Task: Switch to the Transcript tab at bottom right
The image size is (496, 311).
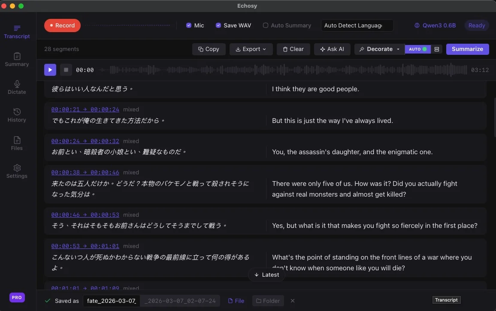Action: point(446,300)
